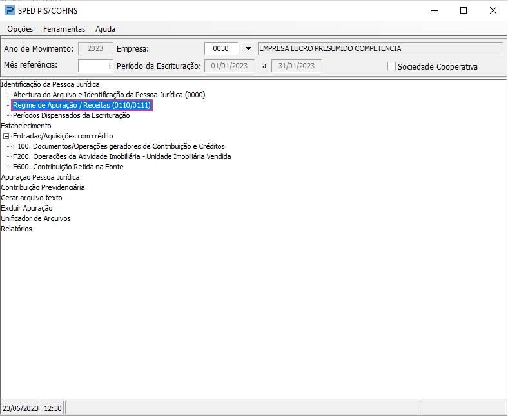Select Abertura do Arquivo e Identificação (0000)
Viewport: 508px width, 416px height.
tap(109, 95)
